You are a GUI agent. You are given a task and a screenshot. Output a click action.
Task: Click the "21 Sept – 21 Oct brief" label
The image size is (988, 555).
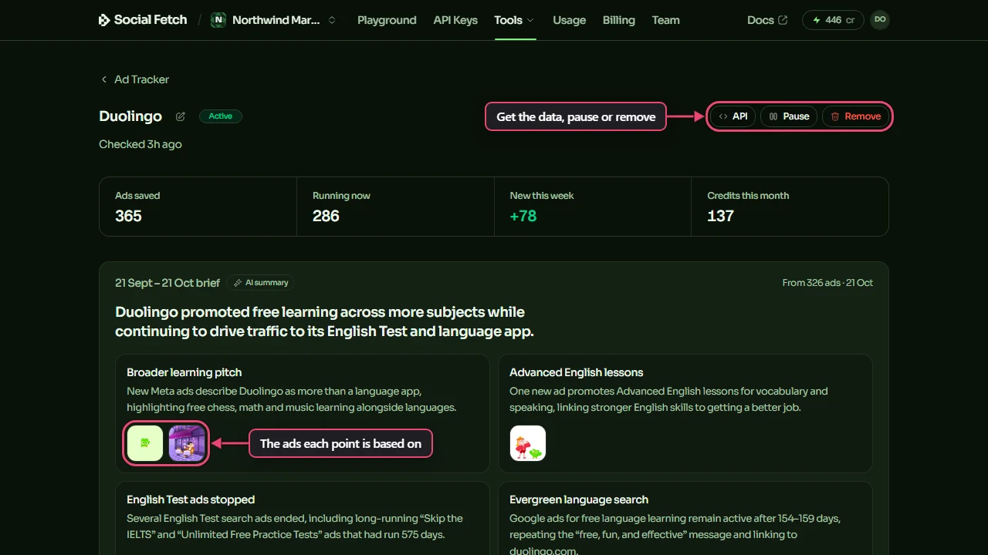click(167, 283)
